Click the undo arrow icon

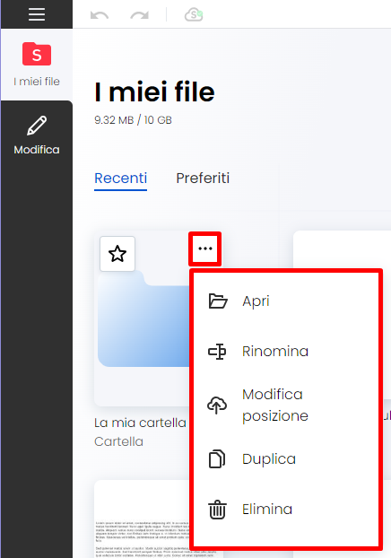(100, 15)
